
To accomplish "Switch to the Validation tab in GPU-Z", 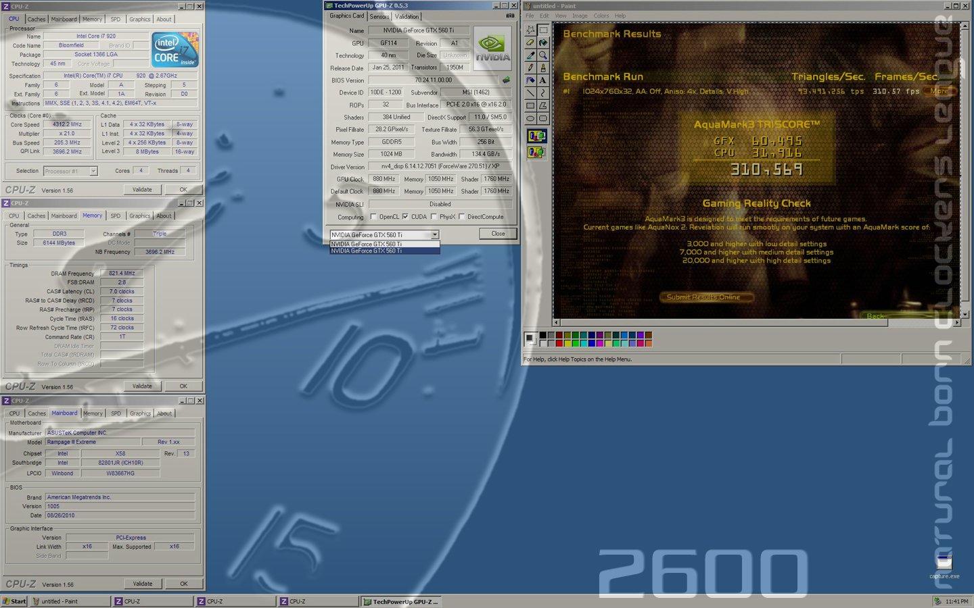I will pos(407,16).
